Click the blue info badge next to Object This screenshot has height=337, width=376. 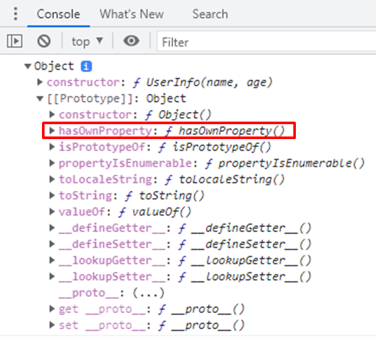pyautogui.click(x=87, y=66)
